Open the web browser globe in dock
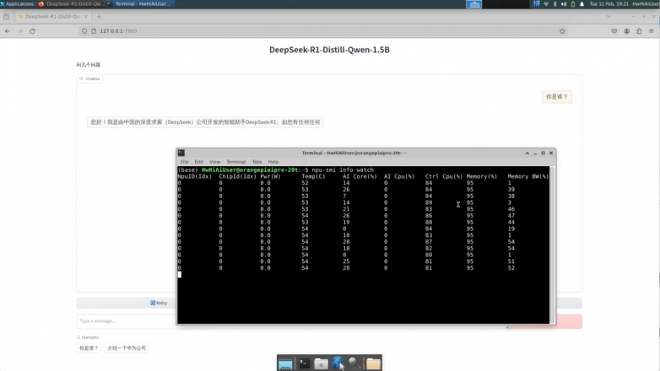 (338, 363)
